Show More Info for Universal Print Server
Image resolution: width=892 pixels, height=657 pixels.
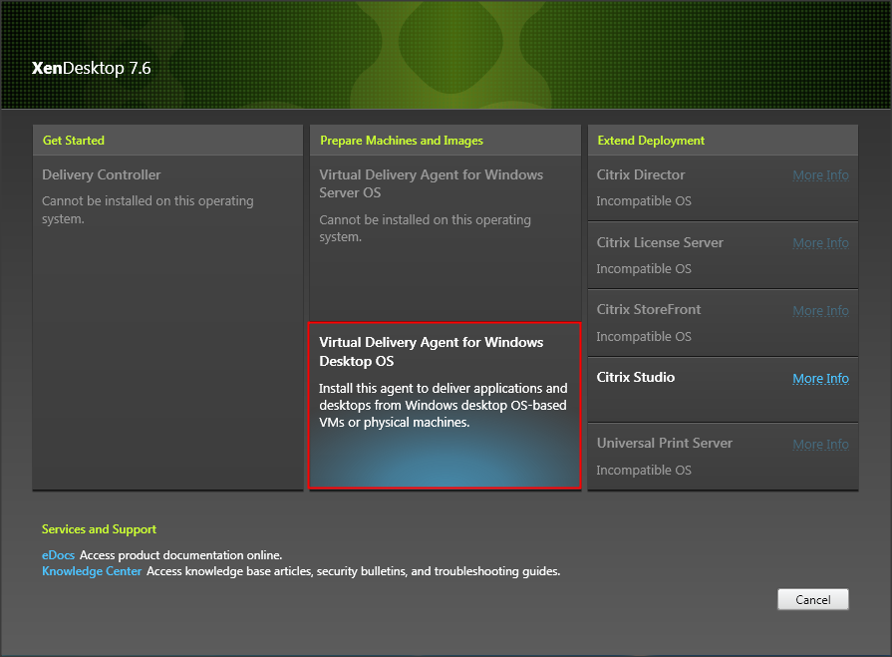tap(820, 445)
